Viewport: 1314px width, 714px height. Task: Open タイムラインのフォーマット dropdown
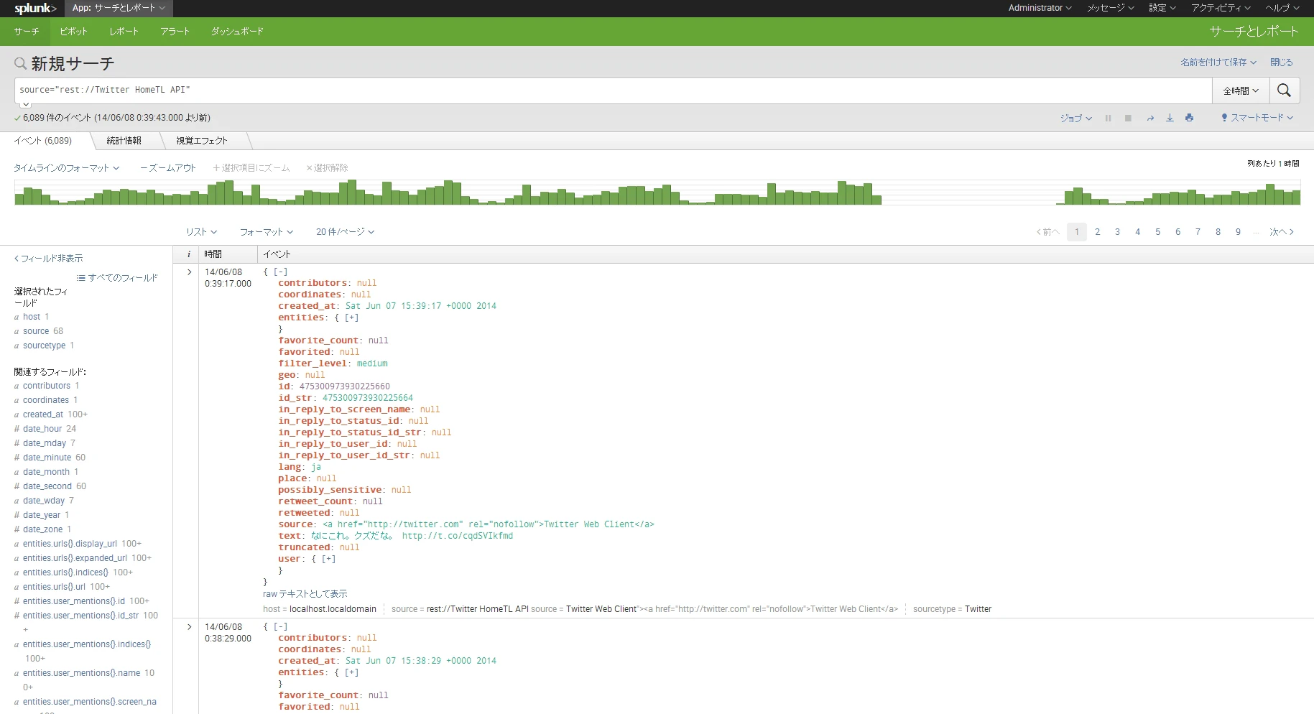click(x=66, y=168)
